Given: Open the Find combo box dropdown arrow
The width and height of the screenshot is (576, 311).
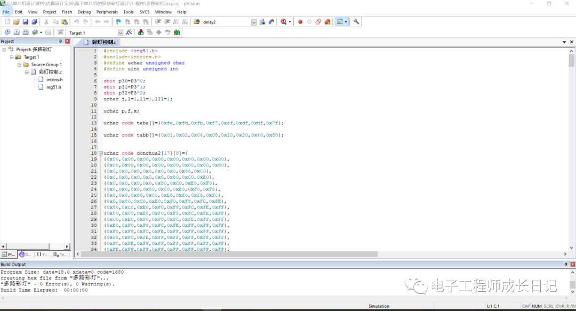Looking at the screenshot, I should tap(254, 22).
